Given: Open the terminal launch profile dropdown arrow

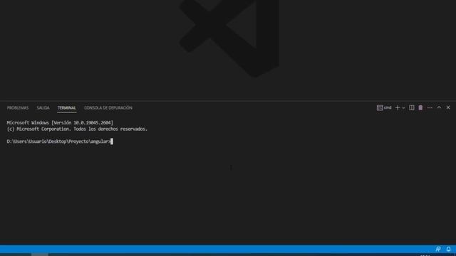Looking at the screenshot, I should (403, 108).
